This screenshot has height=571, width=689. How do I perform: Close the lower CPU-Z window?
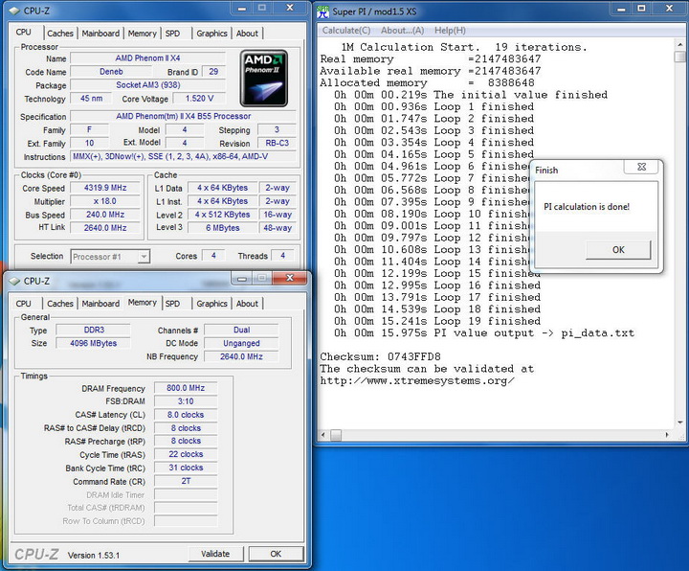tap(290, 278)
